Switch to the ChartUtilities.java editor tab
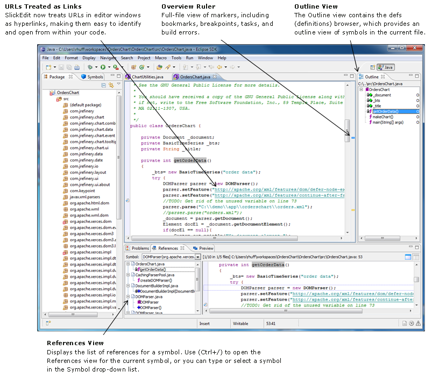The height and width of the screenshot is (378, 439). [x=147, y=77]
